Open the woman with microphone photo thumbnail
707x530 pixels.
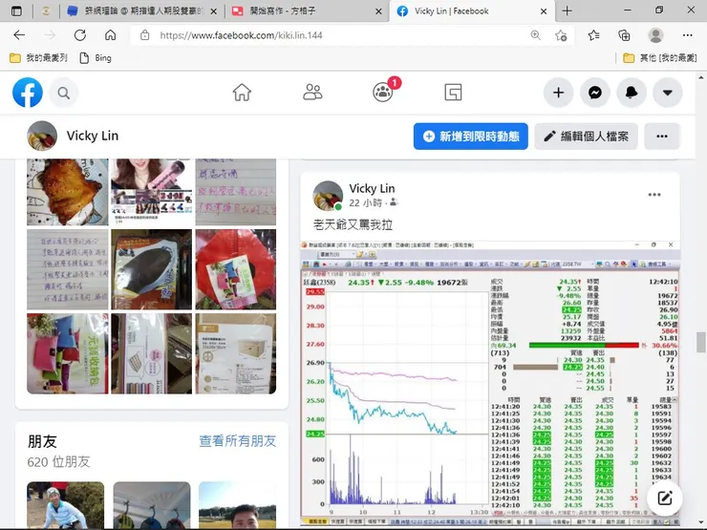coord(152,192)
